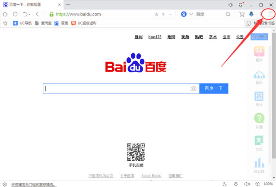
Task: Open the 地图 link
Action: (x=171, y=37)
